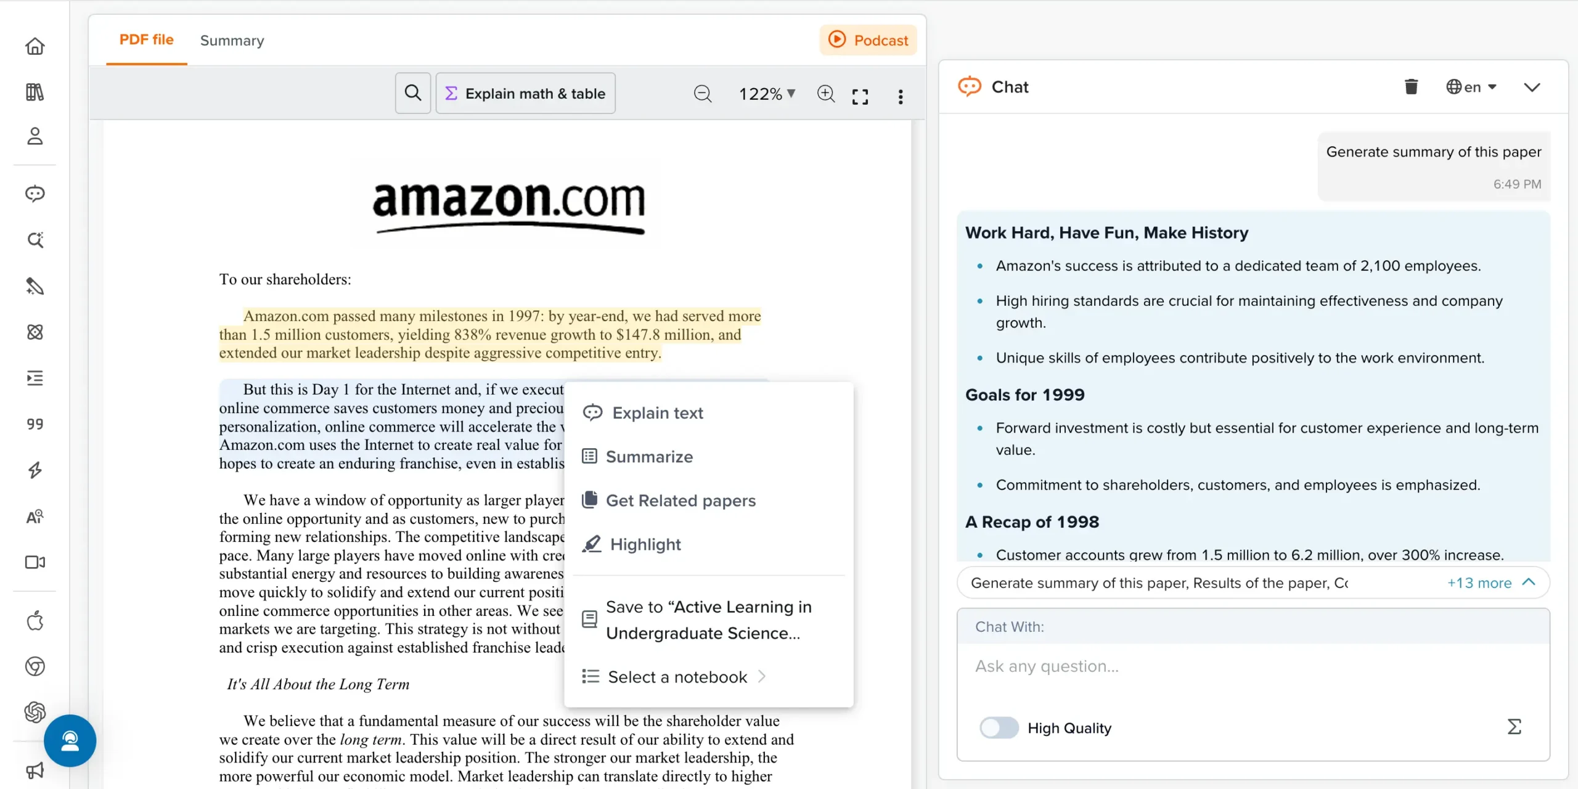Click the Ask any question input field
This screenshot has height=789, width=1578.
[1253, 667]
